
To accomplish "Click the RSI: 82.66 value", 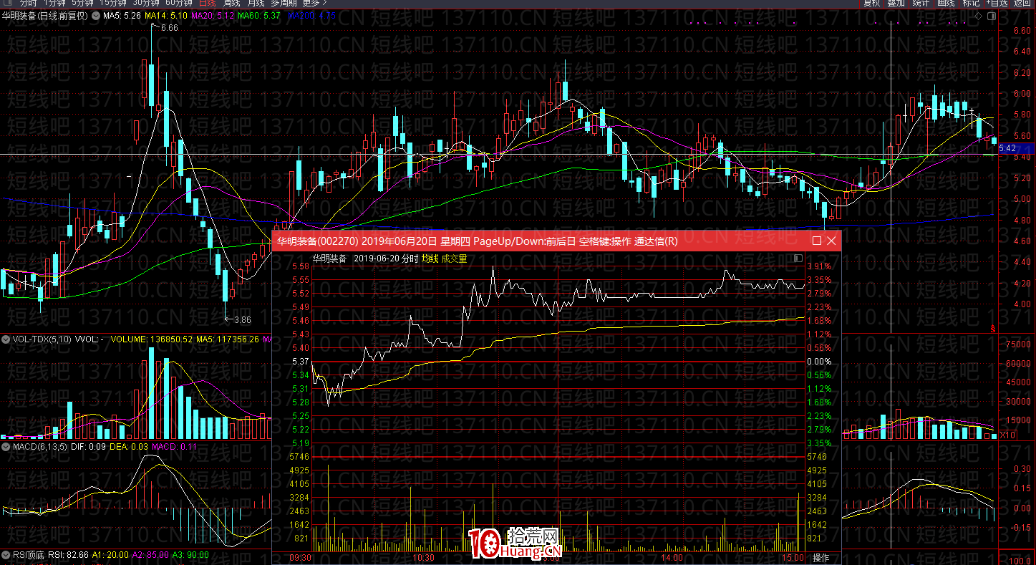I will click(x=68, y=554).
